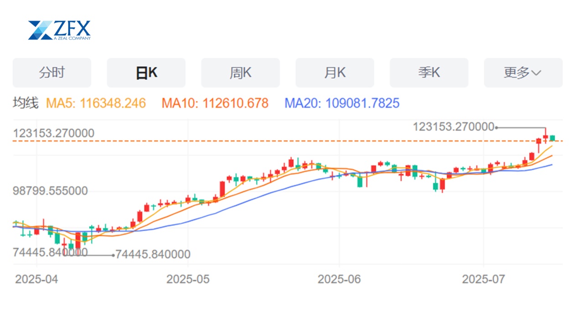This screenshot has height=325, width=578.
Task: Click the 74445.840000 low-price callout in the chart
Action: pos(153,255)
